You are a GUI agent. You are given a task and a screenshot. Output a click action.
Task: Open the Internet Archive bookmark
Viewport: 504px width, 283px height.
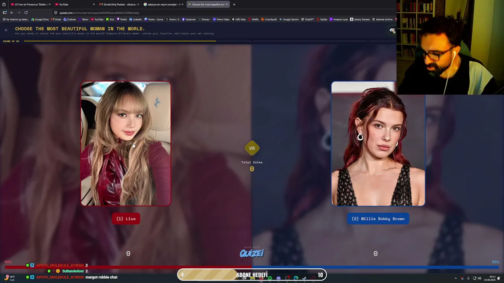[383, 19]
